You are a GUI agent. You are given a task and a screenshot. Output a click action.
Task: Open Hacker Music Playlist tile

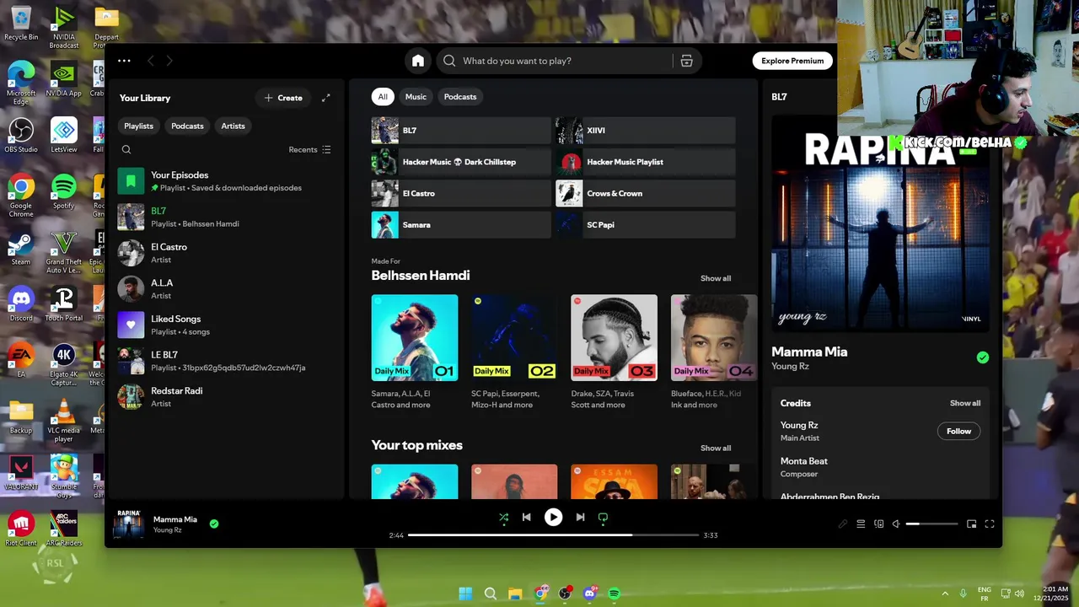[646, 162]
